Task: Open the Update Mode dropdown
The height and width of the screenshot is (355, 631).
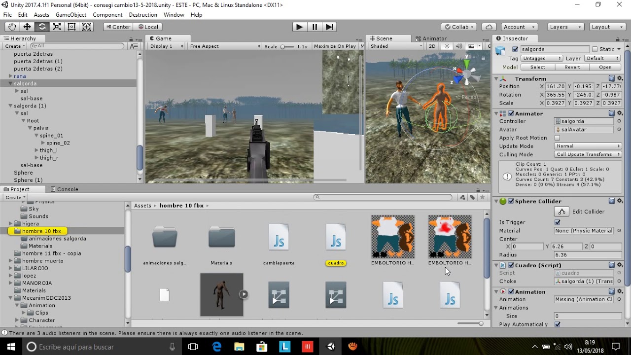Action: 588,146
